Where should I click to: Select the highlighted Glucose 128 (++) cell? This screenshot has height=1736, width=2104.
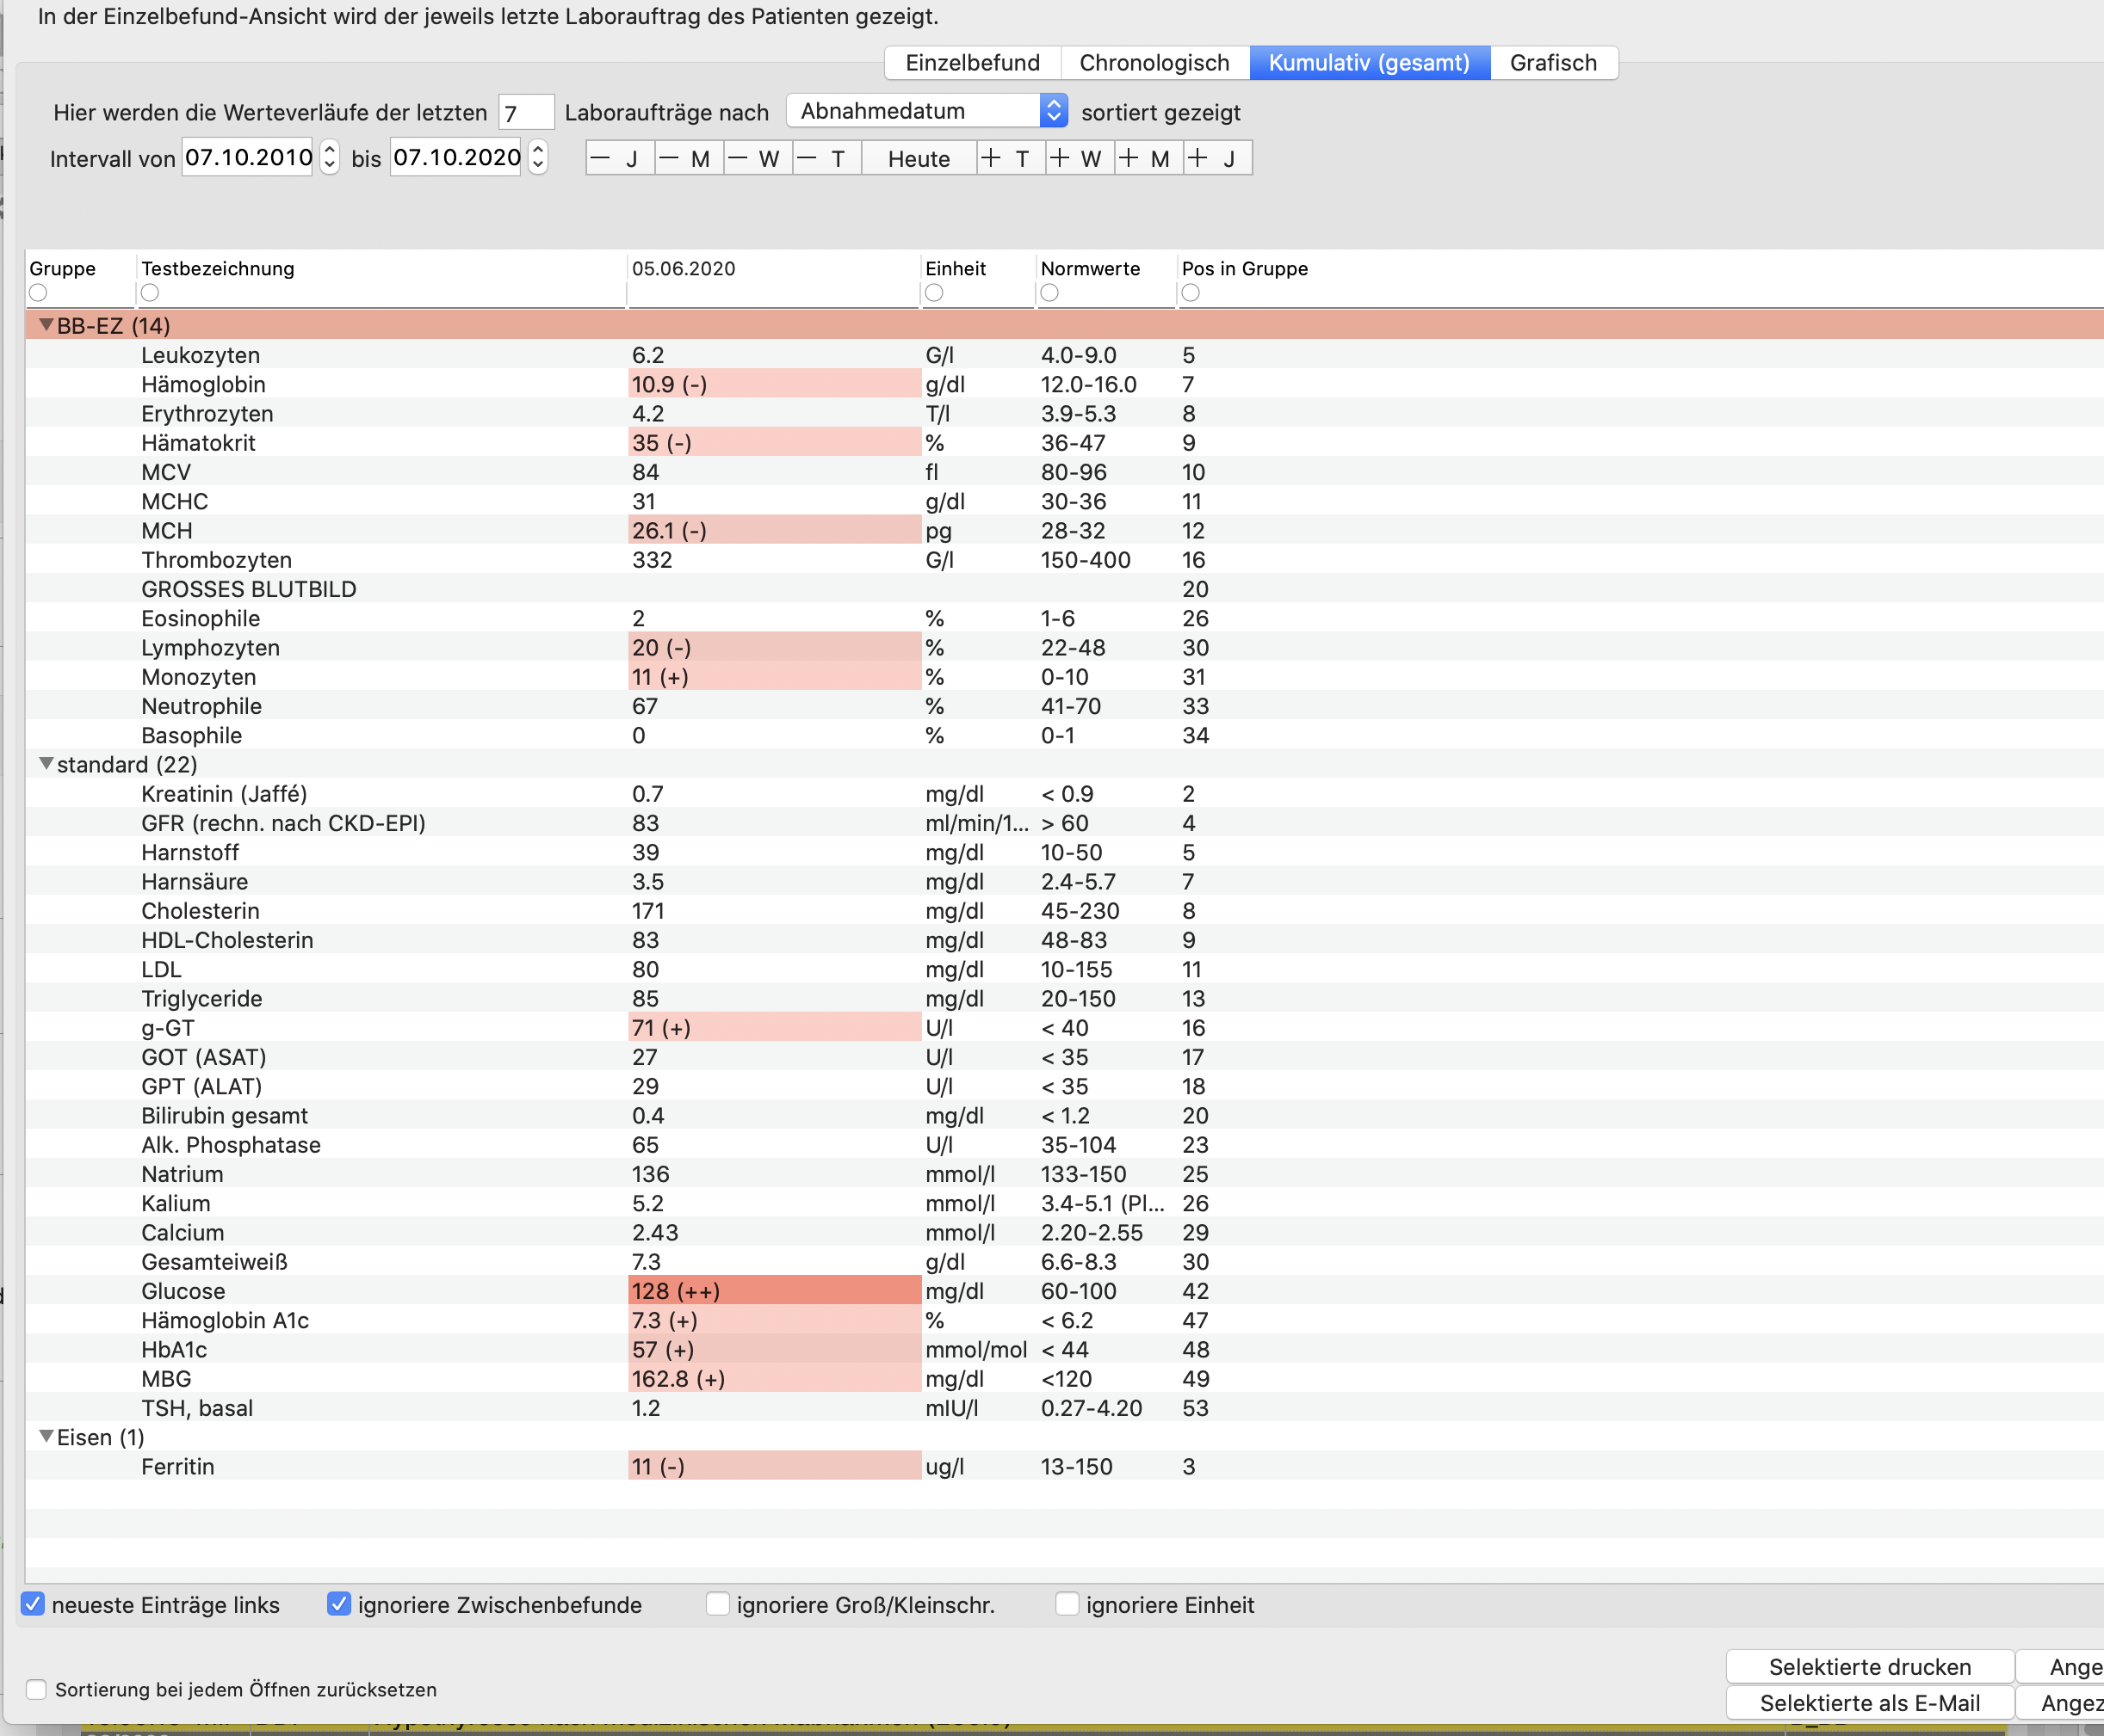point(775,1290)
